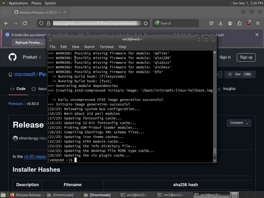Reload the Firefox page
This screenshot has width=264, height=198.
pyautogui.click(x=25, y=23)
